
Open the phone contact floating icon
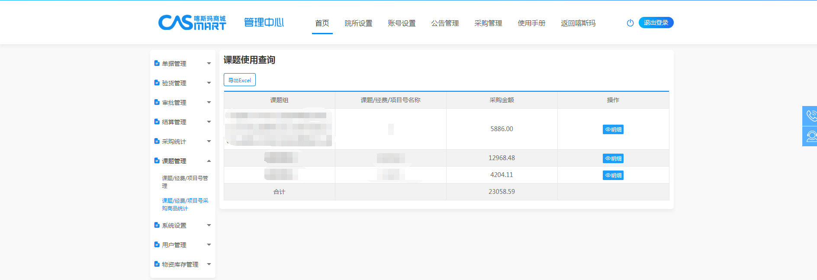pos(811,116)
